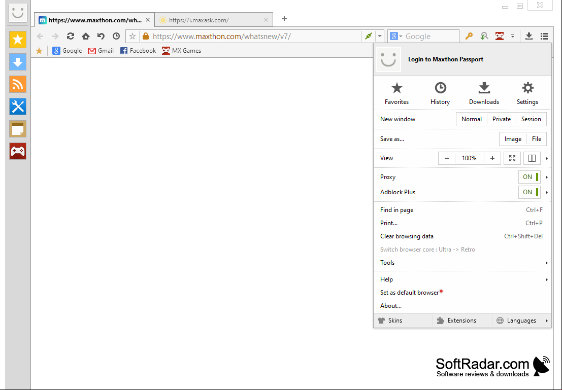Screen dimensions: 562x390
Task: Click the lock icon in the address bar
Action: coord(146,36)
